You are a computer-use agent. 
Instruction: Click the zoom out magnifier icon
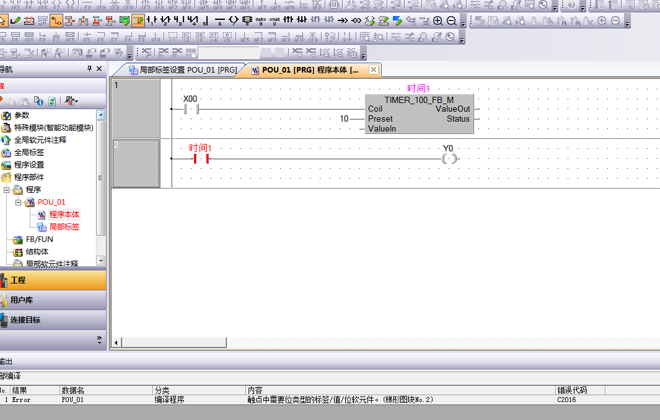pos(451,20)
